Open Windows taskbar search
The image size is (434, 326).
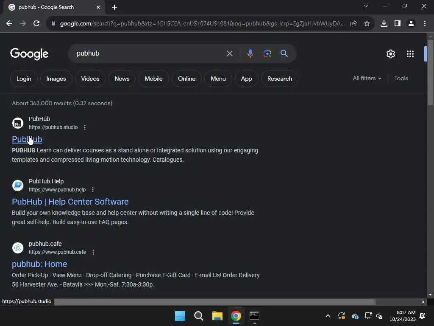tap(198, 316)
